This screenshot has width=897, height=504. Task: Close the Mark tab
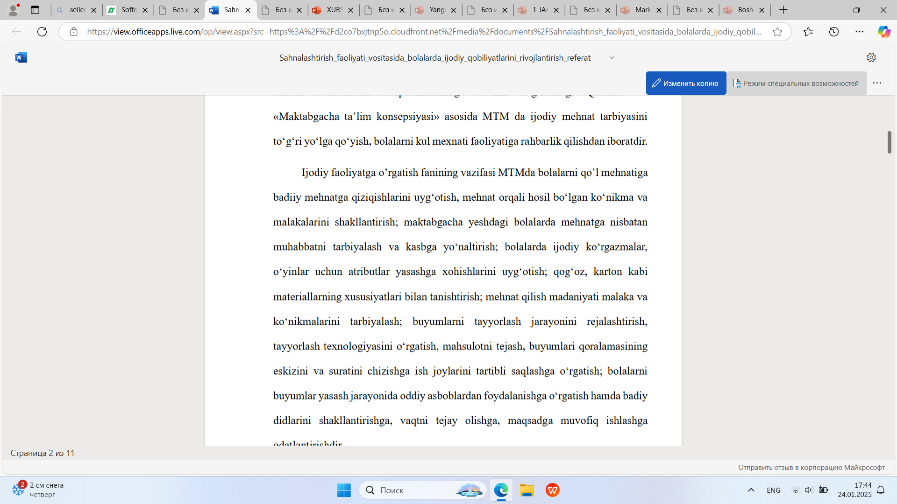point(659,10)
